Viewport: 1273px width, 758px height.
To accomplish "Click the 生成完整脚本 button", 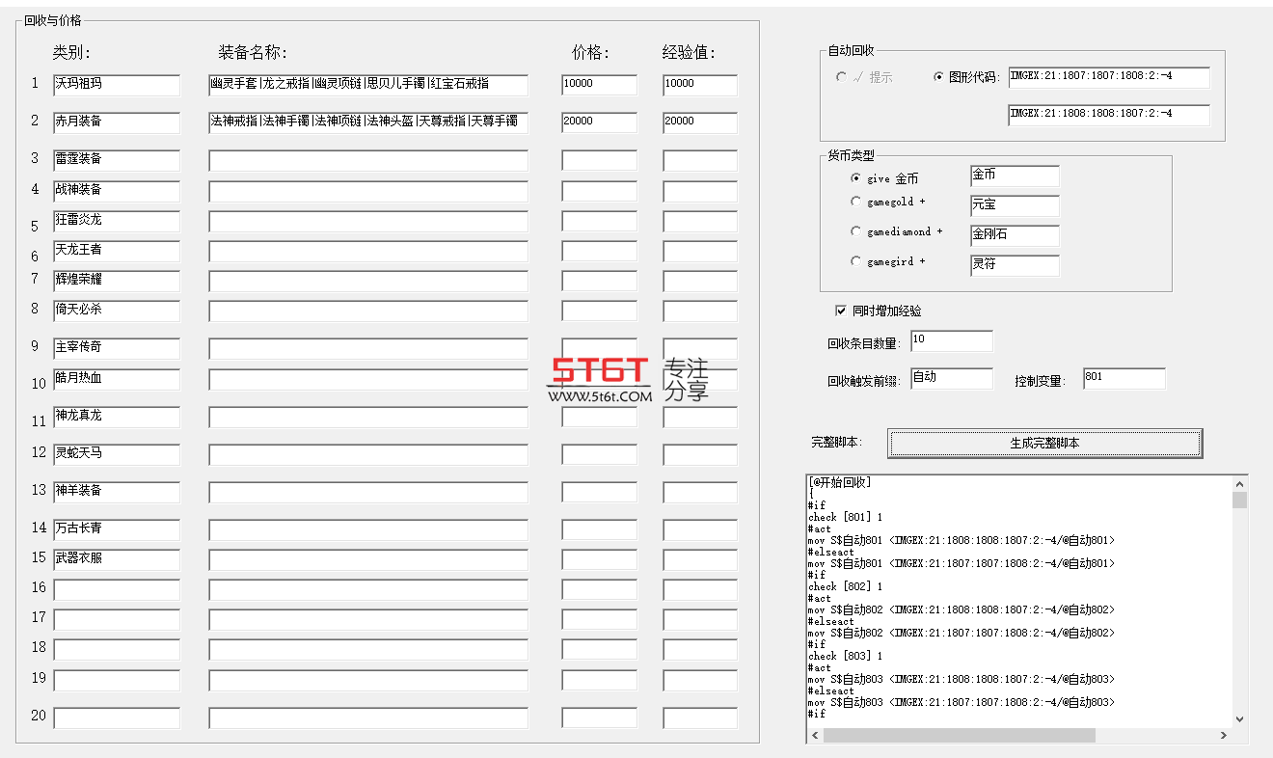I will coord(1045,443).
